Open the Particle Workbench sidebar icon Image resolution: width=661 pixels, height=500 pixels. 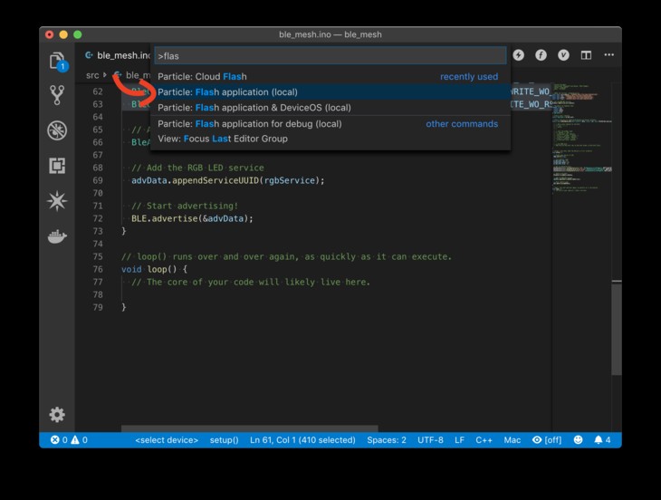[x=57, y=201]
